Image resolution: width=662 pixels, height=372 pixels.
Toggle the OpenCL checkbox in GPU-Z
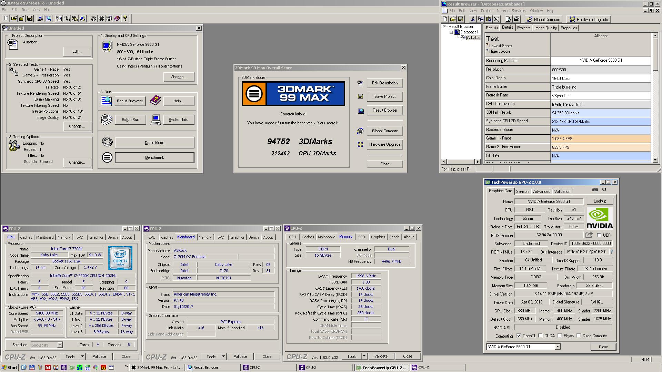pyautogui.click(x=519, y=335)
